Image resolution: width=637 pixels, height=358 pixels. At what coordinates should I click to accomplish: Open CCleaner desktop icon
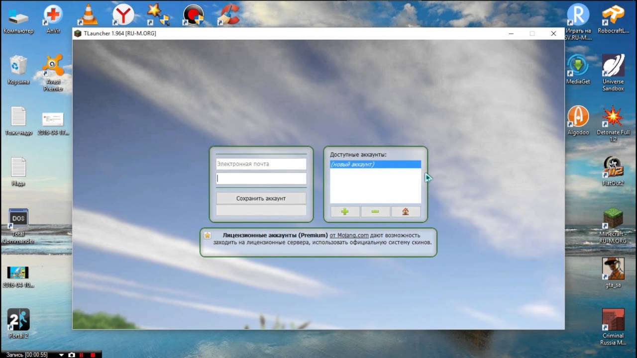coord(229,14)
